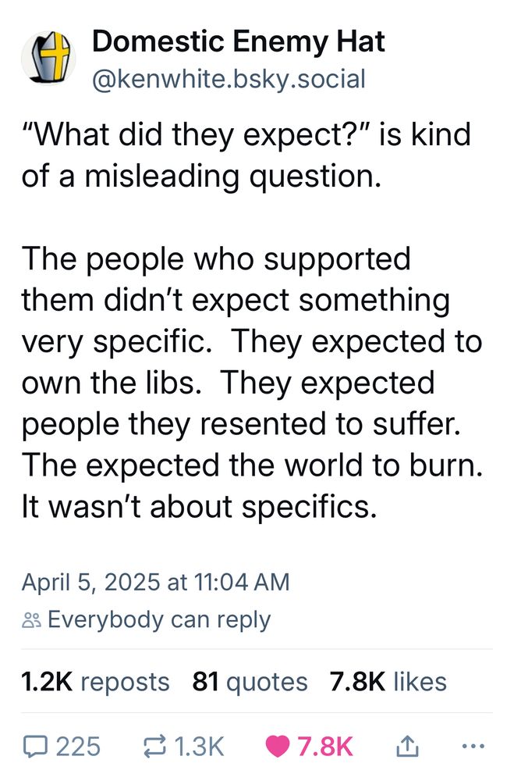Click the Everybody can reply label
Screen dimensions: 514x781
click(159, 620)
